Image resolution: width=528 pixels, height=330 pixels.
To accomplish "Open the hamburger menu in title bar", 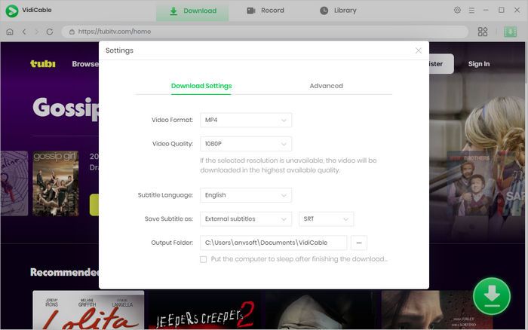I will pos(471,11).
